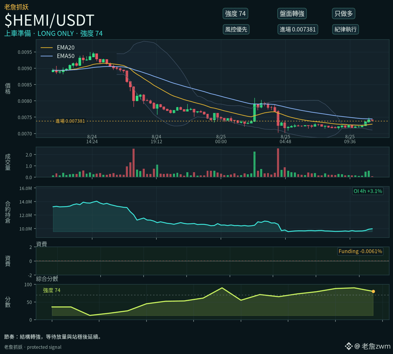Click the 100 tick on the score axis

28,285
